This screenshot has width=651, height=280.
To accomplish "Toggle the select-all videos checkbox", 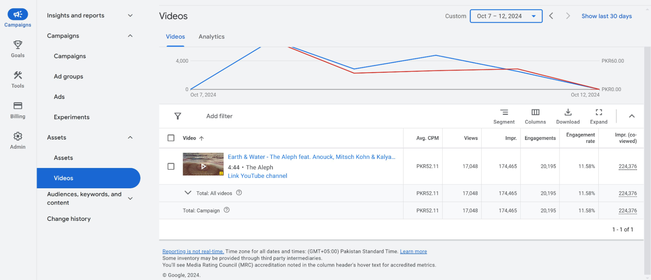I will coord(171,138).
